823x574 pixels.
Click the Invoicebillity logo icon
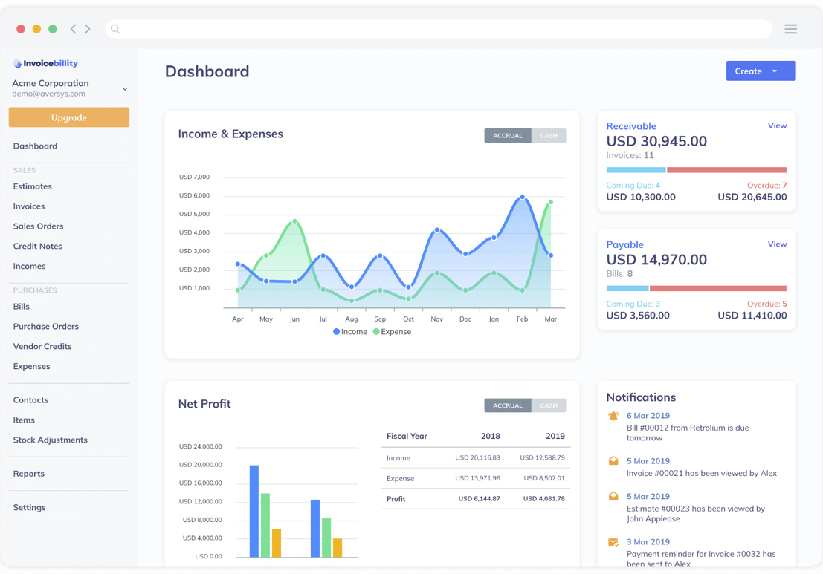17,64
